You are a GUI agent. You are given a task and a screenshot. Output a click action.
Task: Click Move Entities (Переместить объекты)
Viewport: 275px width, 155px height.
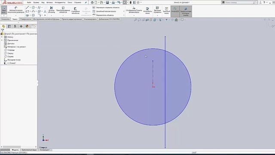coord(103,15)
